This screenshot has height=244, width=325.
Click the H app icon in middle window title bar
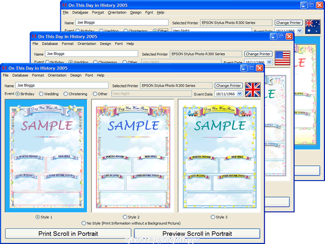[34, 37]
